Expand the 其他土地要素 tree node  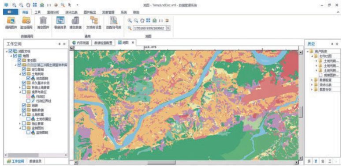pos(20,87)
